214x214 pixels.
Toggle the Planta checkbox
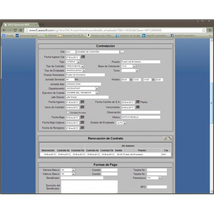click(151, 102)
